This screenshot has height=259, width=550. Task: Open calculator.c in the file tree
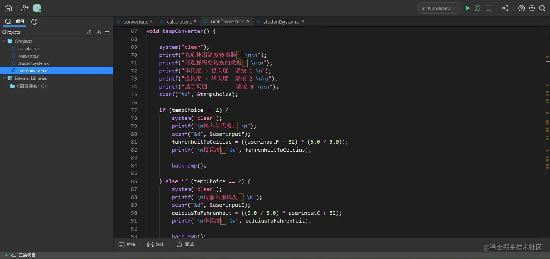pos(29,48)
